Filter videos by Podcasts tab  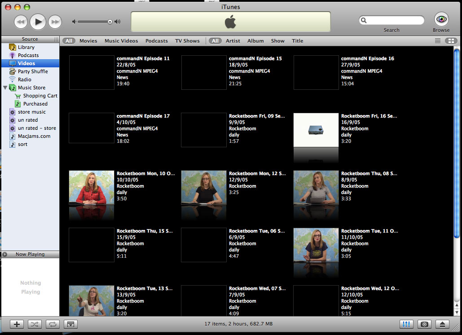click(156, 41)
